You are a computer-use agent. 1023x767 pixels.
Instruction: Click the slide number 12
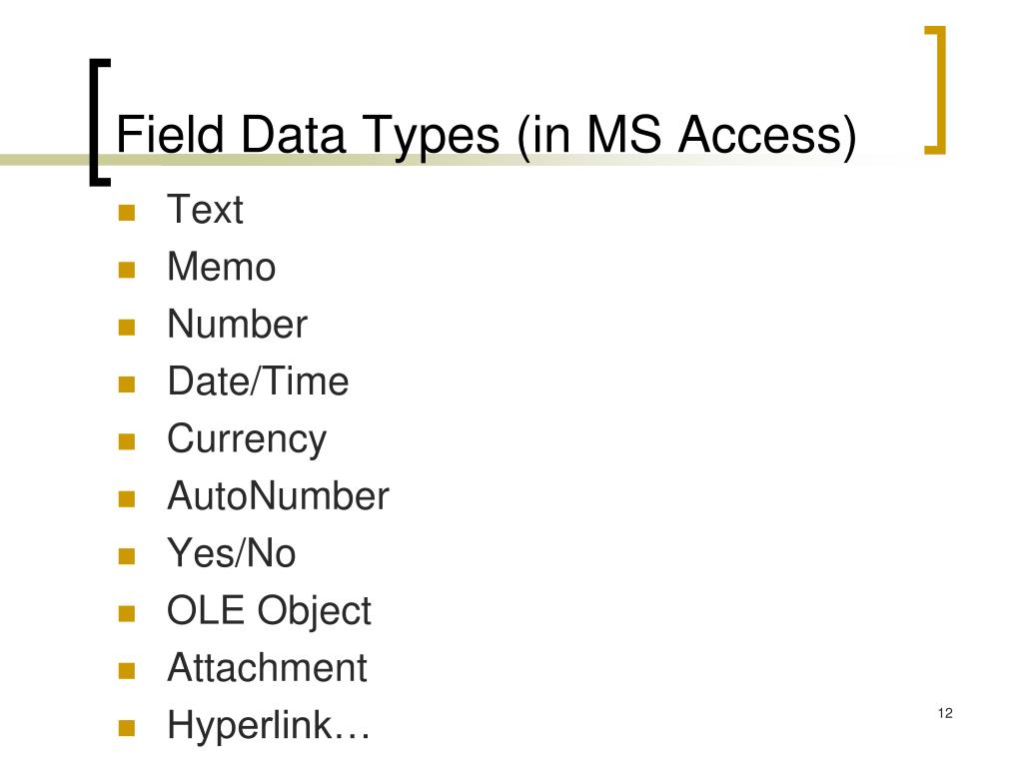pos(945,713)
